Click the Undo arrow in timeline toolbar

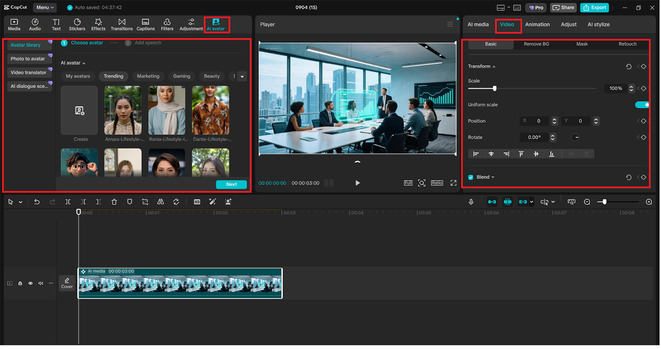coord(37,202)
